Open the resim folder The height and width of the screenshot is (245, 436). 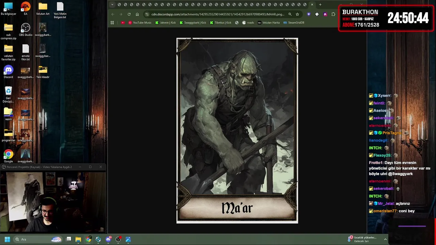[8, 114]
